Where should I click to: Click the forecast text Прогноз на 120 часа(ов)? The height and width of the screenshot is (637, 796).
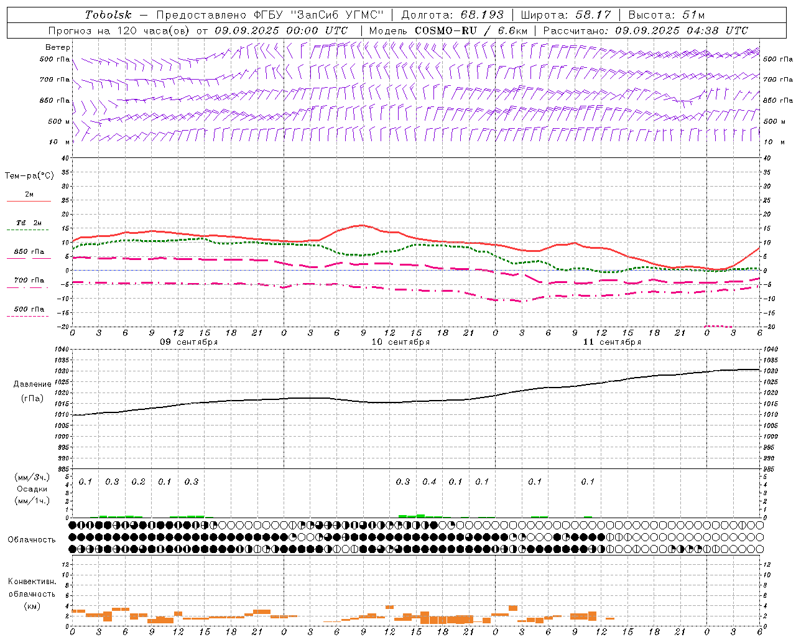119,30
